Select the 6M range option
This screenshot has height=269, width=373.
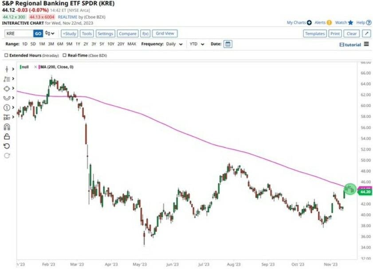[60, 44]
